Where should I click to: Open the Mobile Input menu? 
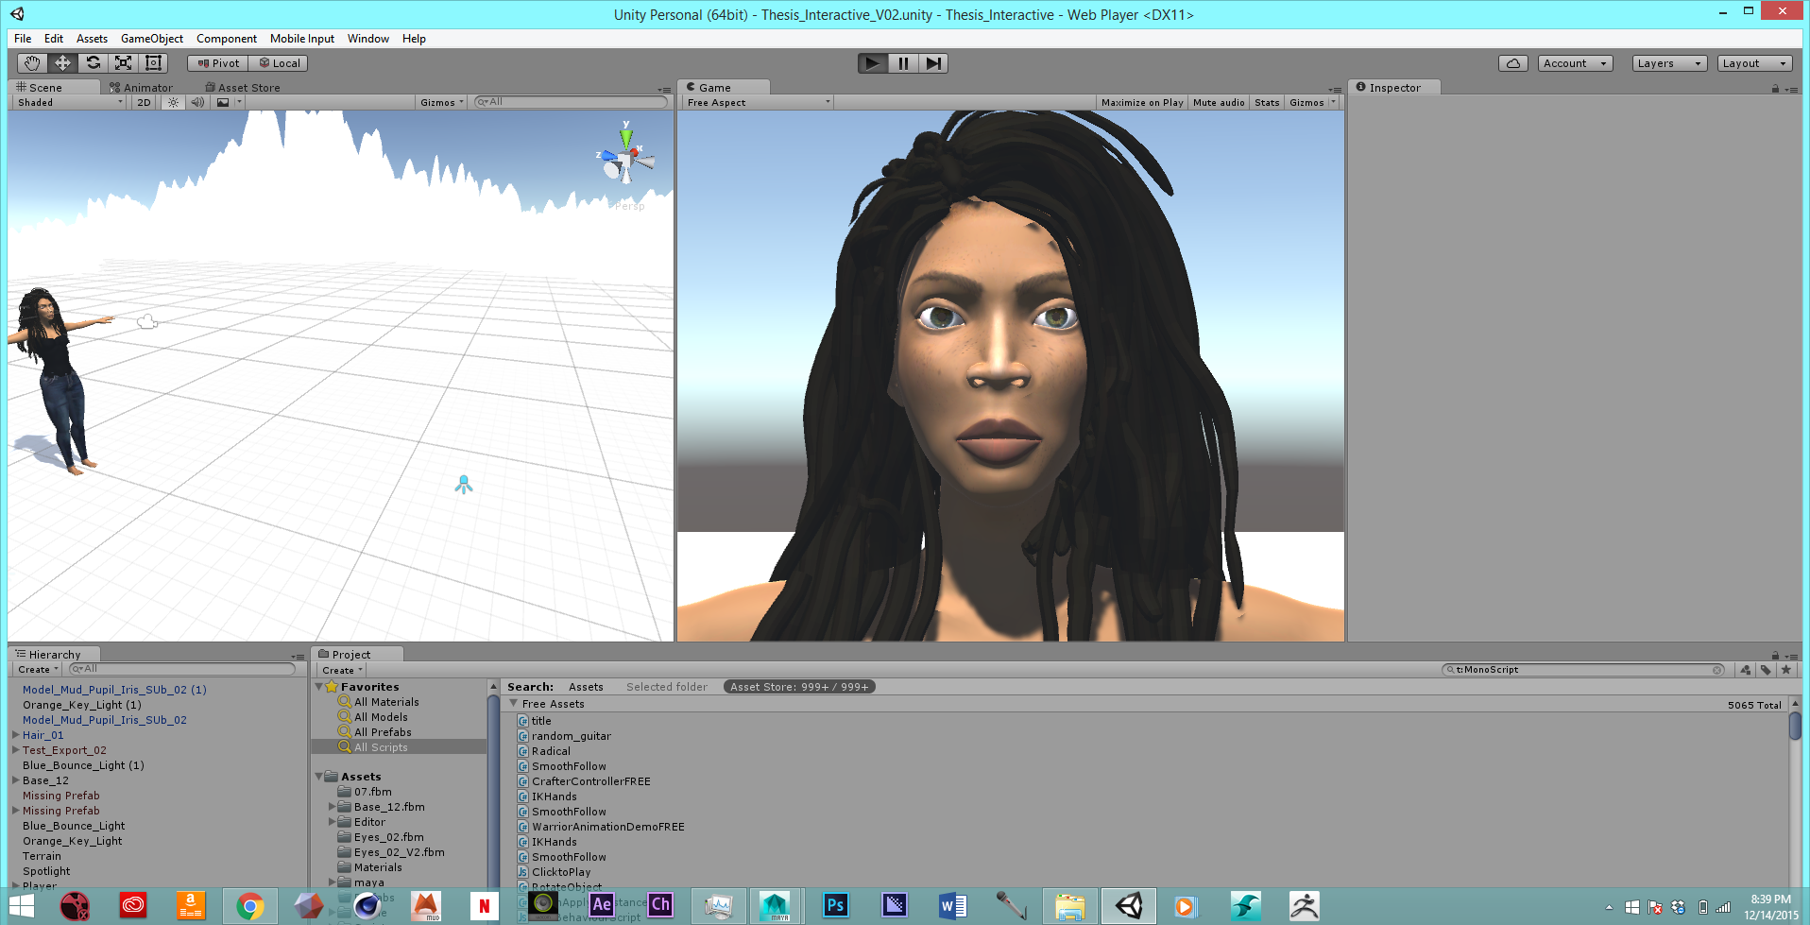tap(302, 39)
